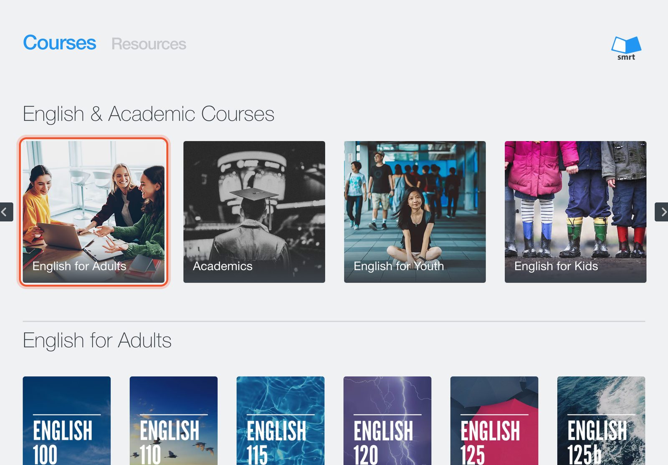Advance carousel with right arrow
This screenshot has width=668, height=465.
click(662, 212)
